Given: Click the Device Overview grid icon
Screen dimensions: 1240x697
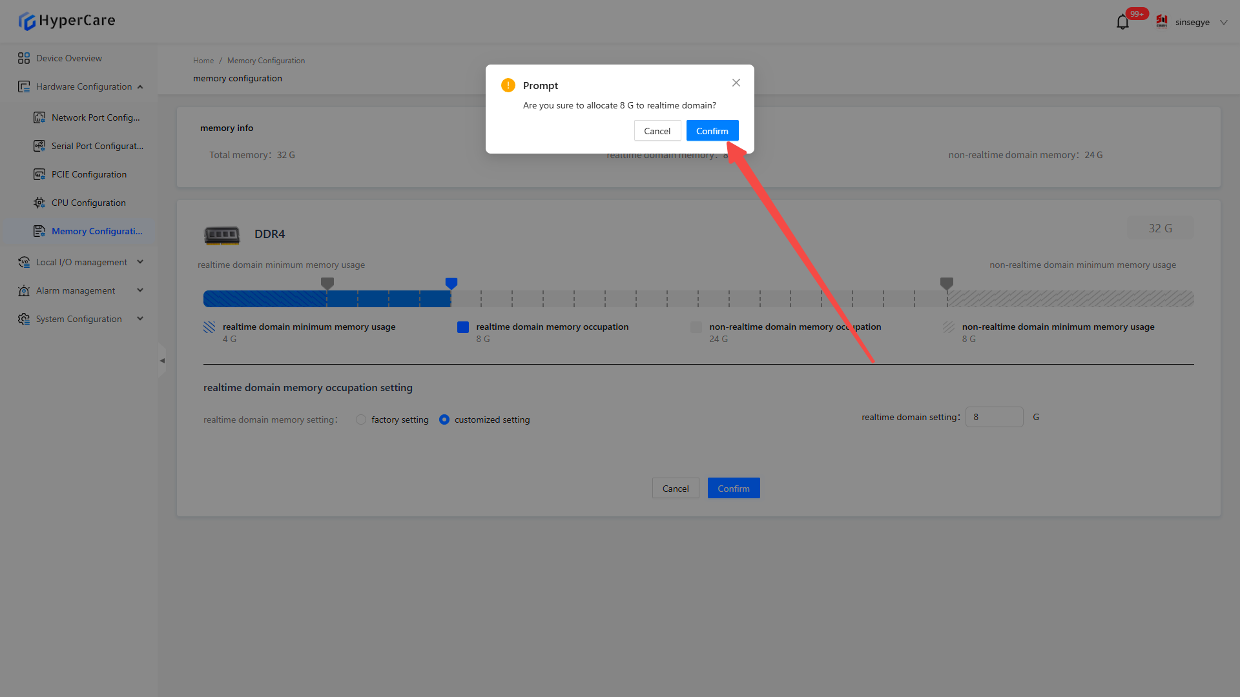Looking at the screenshot, I should pyautogui.click(x=24, y=58).
